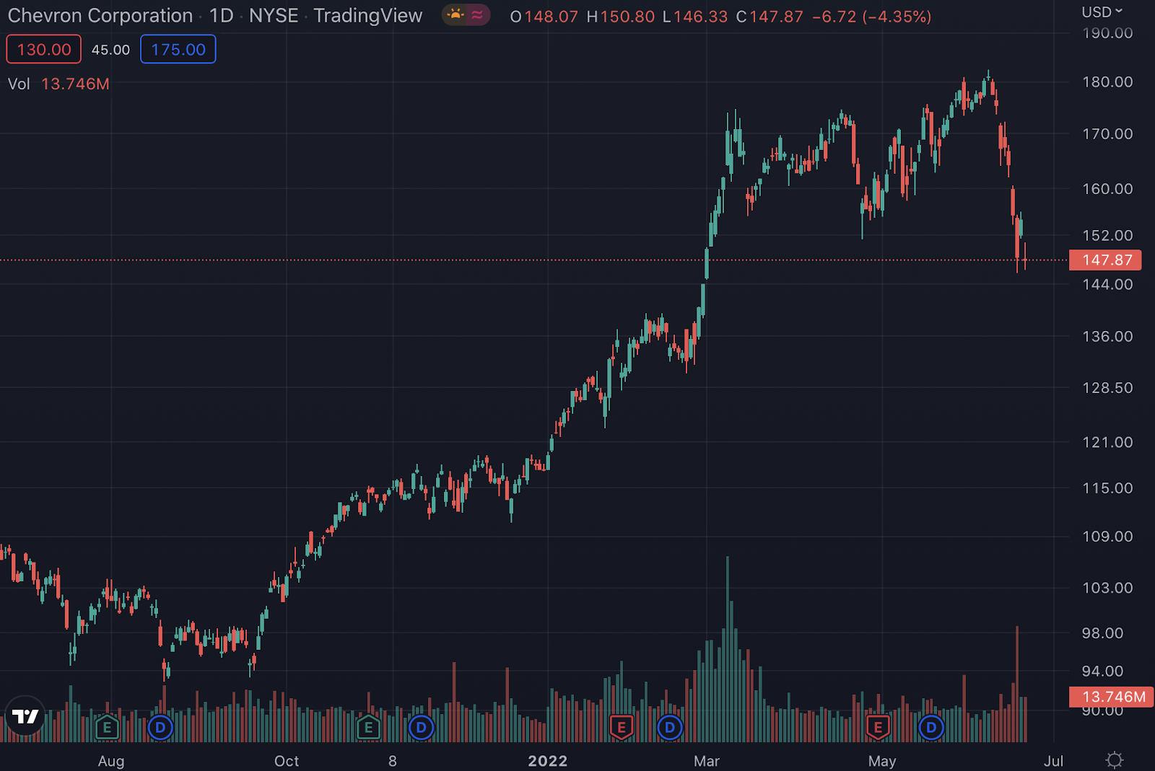Click the 94.00 price axis label

coord(1102,671)
